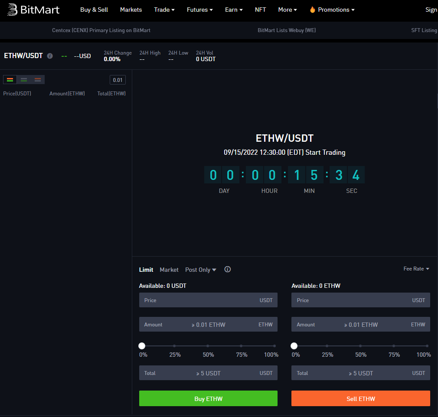The width and height of the screenshot is (438, 417).
Task: Click the Amount(ETHW) column header
Action: pos(67,94)
